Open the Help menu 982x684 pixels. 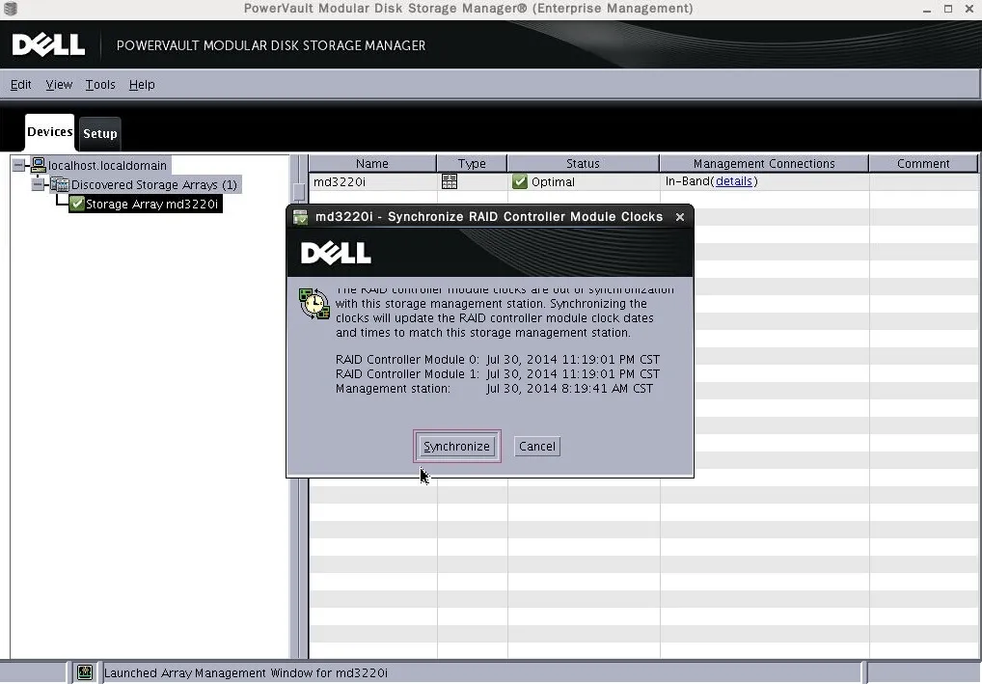tap(142, 84)
